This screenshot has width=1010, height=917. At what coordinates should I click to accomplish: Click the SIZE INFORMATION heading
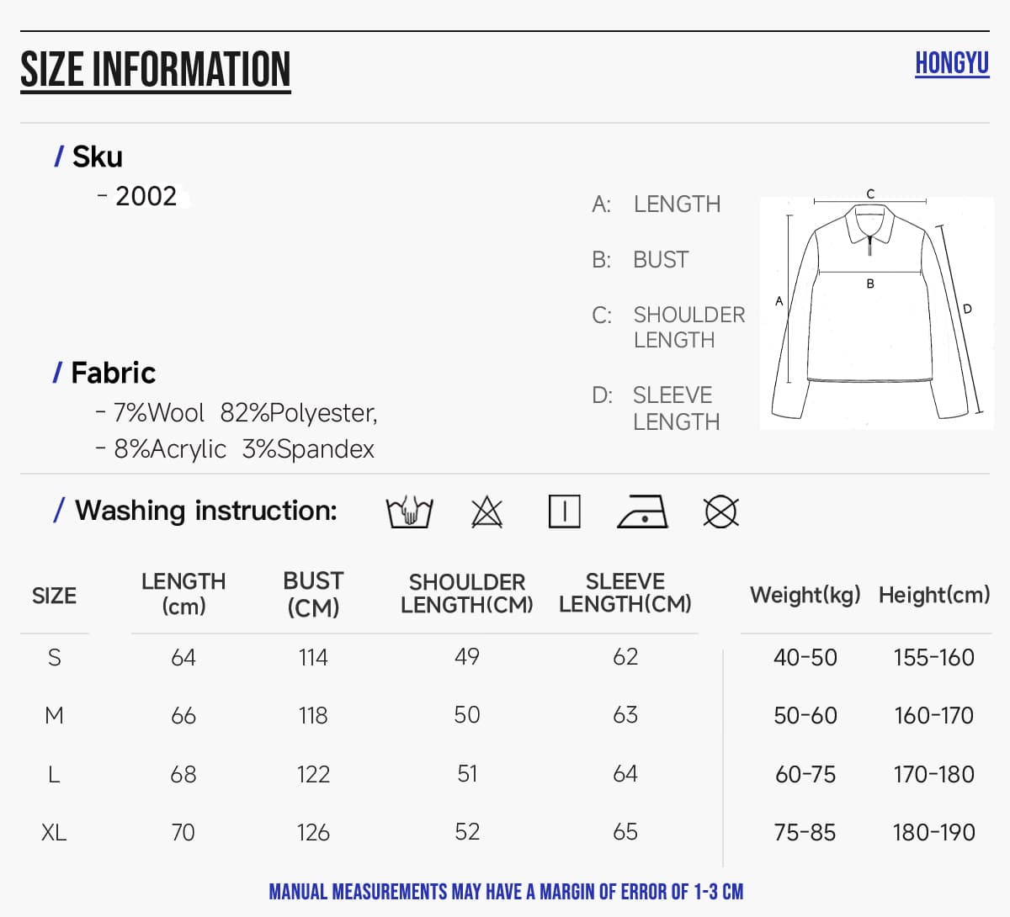[156, 70]
